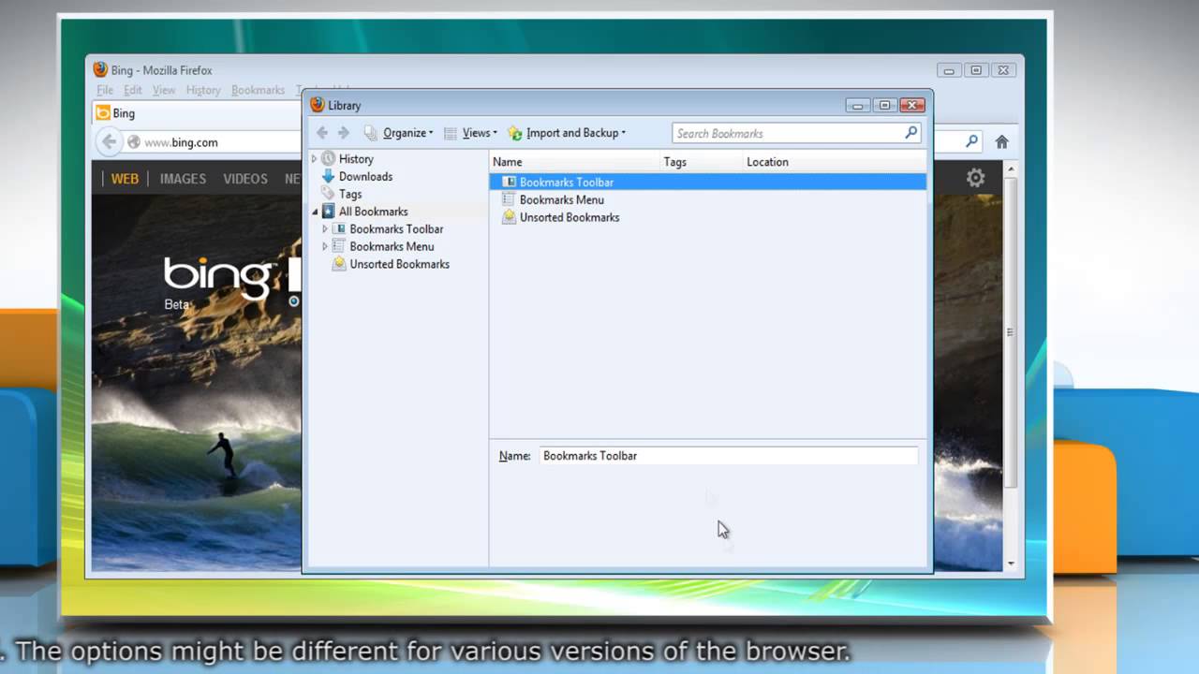Click the www.bing.com address bar

(x=221, y=142)
